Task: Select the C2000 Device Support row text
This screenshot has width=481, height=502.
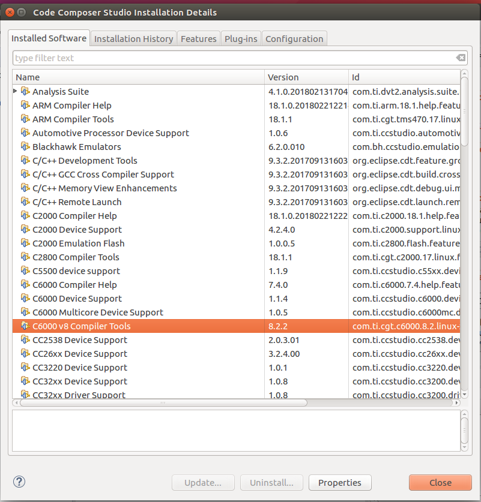Action: tap(77, 230)
